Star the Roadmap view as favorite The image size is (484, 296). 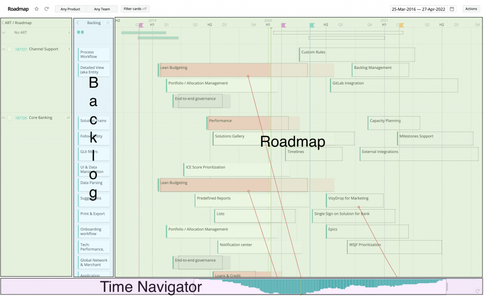[x=36, y=9]
